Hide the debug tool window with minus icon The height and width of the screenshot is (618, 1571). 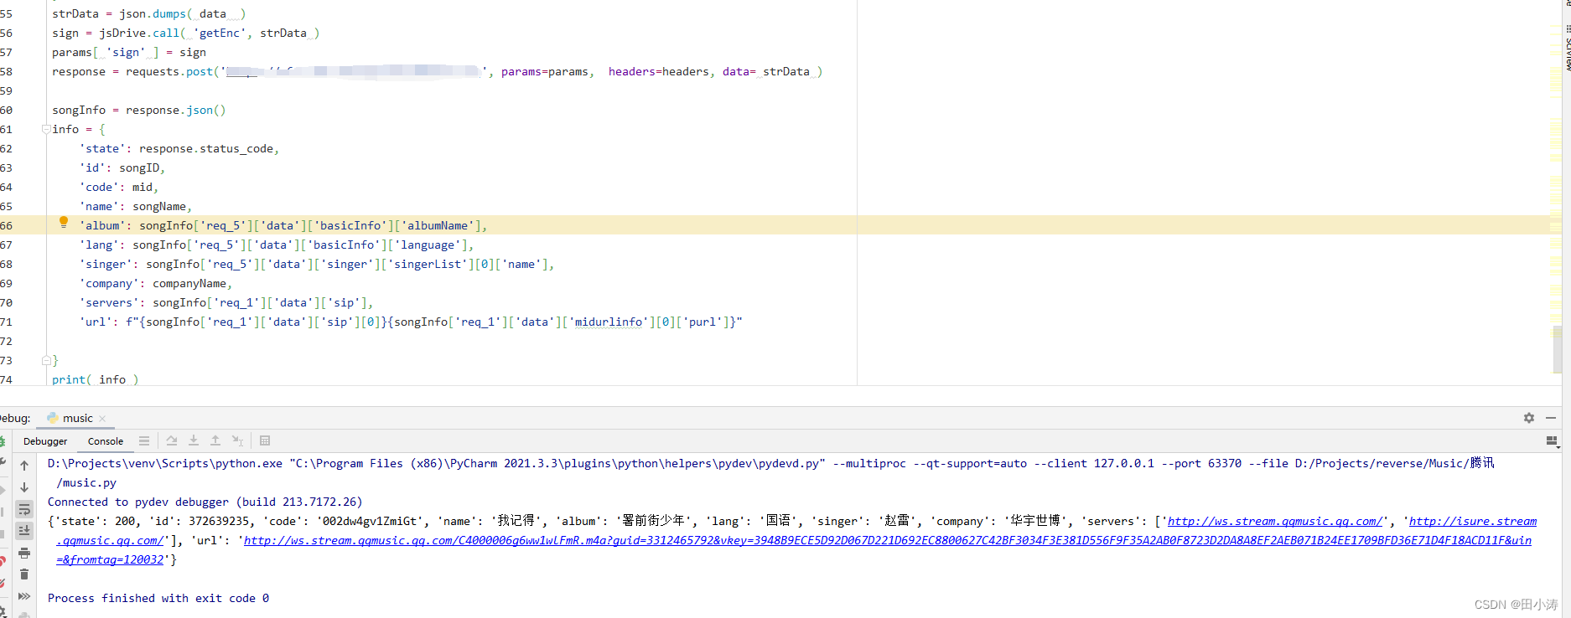coord(1551,418)
